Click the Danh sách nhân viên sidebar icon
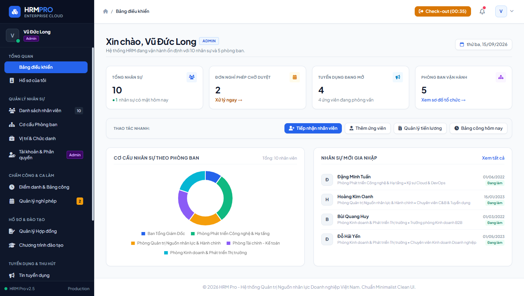Viewport: 524px width, 296px height. click(12, 111)
